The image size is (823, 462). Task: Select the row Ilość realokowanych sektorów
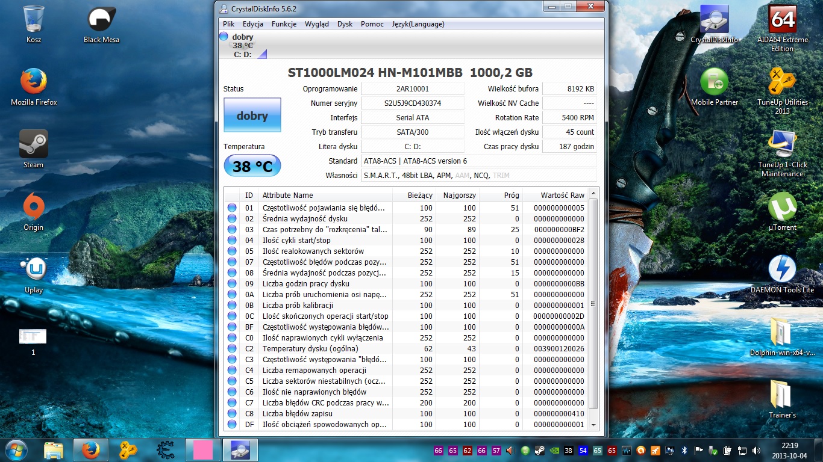tap(406, 251)
